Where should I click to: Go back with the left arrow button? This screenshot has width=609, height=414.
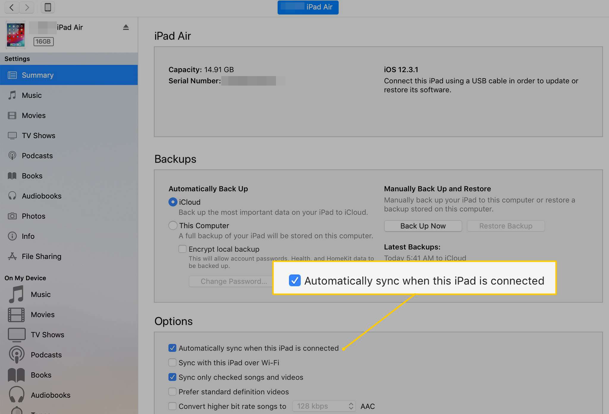[12, 7]
